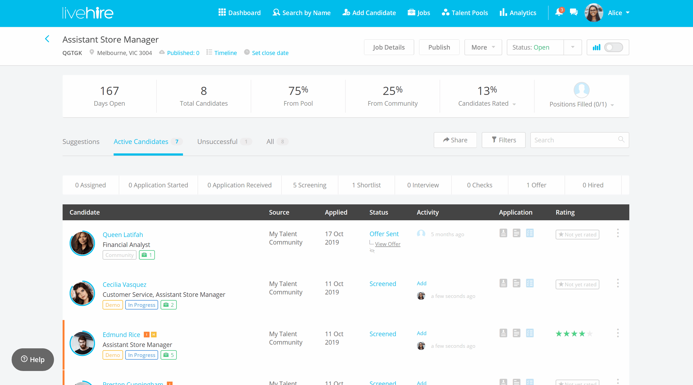Screen dimensions: 693x385
Task: Open the Filters button
Action: point(504,140)
